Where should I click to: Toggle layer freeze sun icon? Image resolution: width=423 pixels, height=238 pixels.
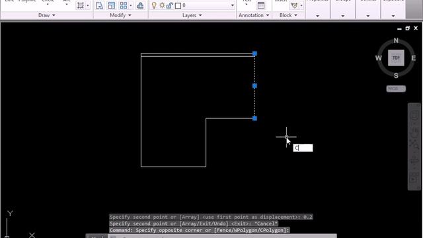click(x=162, y=5)
